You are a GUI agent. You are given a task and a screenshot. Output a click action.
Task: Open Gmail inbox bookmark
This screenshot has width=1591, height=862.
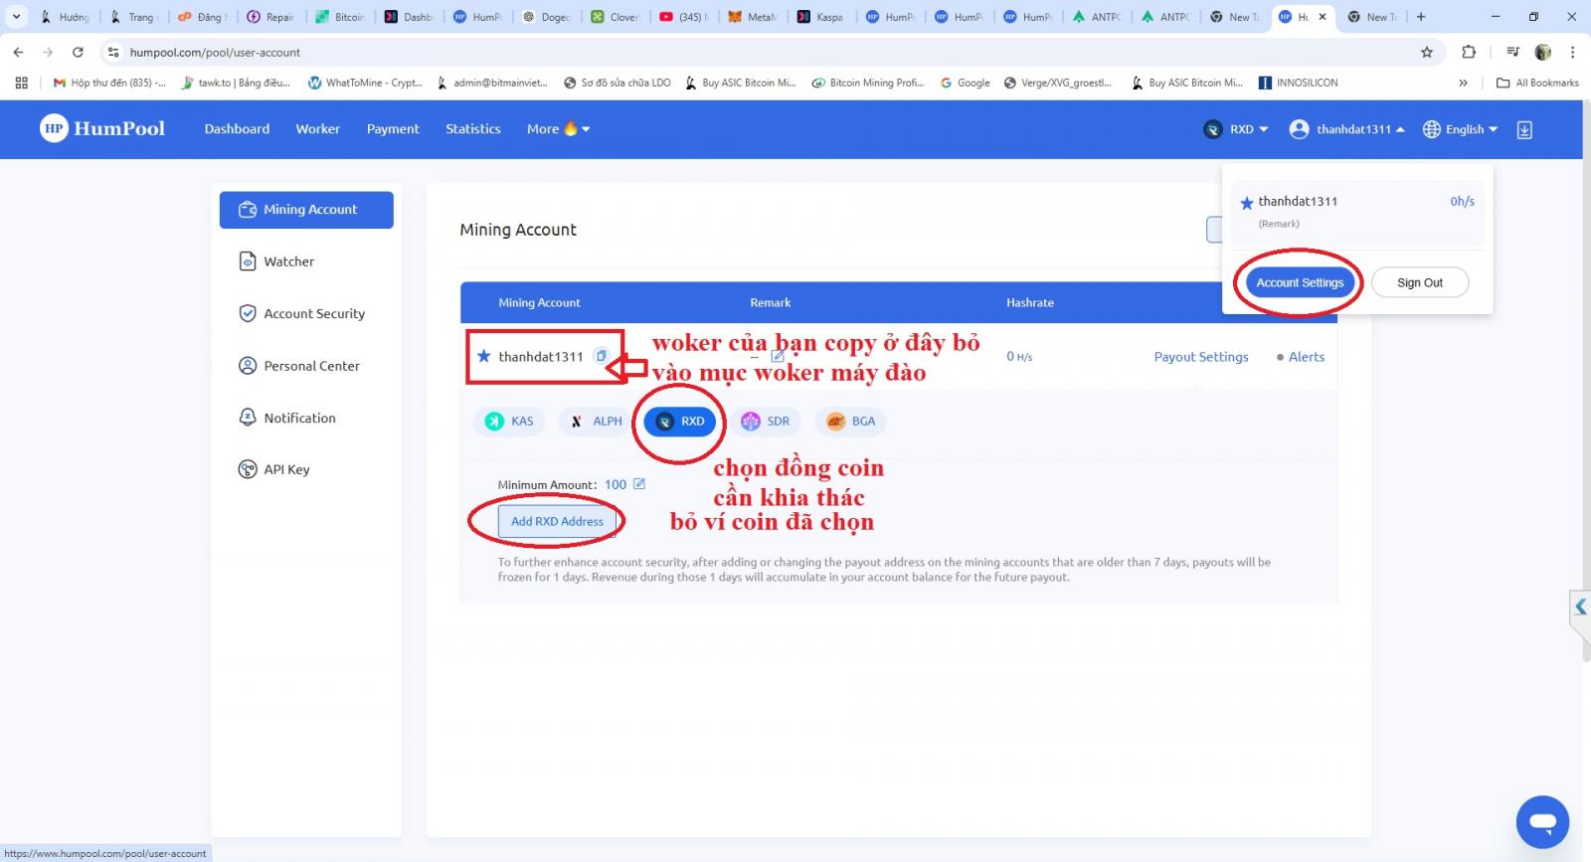pos(109,83)
